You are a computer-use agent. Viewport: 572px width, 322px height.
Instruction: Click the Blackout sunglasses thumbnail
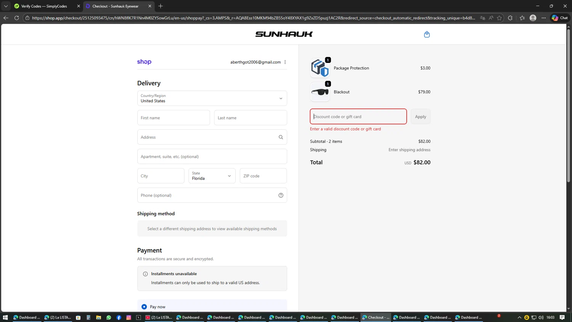point(320,92)
